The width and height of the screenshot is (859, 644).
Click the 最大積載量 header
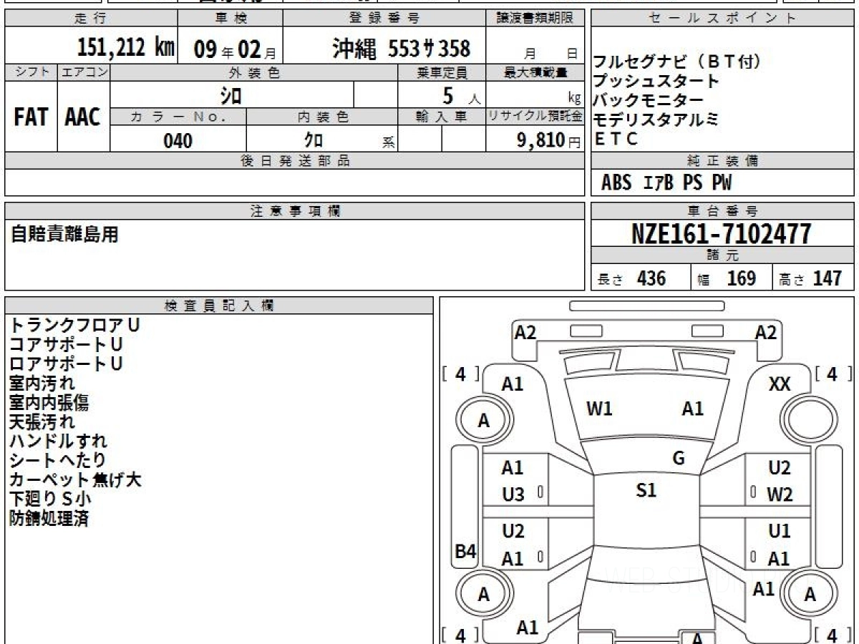pos(535,72)
